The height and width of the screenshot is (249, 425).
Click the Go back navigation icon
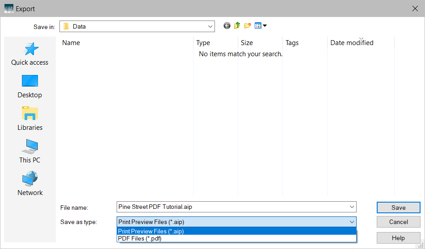227,26
